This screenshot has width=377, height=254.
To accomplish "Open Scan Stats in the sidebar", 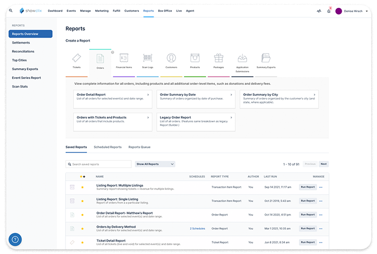I will pyautogui.click(x=20, y=86).
